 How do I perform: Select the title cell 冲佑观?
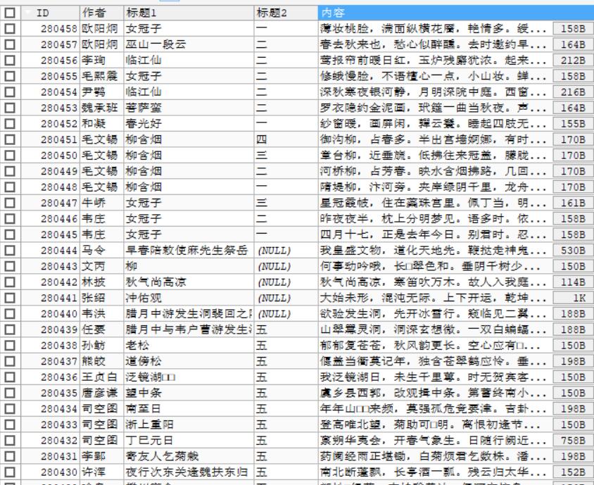tap(189, 298)
